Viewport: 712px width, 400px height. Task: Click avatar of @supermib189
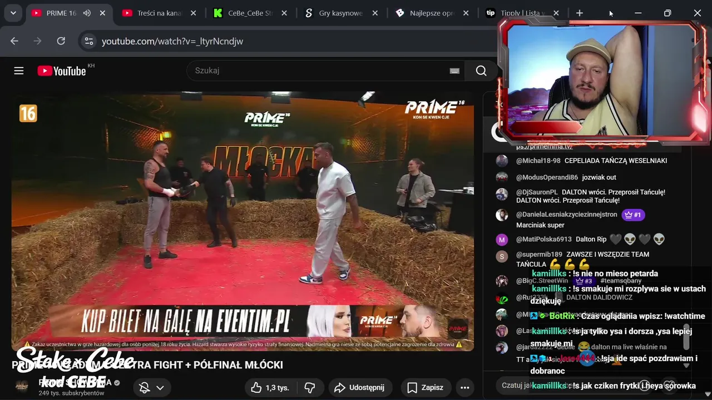(502, 257)
